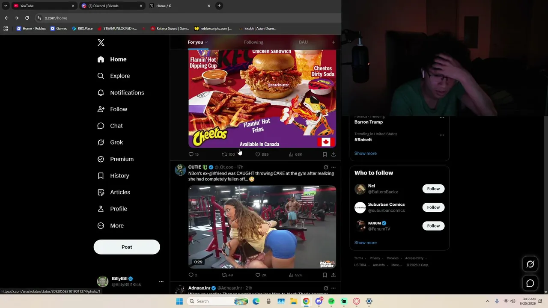Ask Grok about AdnaanJnr's post
This screenshot has height=308, width=548.
[326, 288]
